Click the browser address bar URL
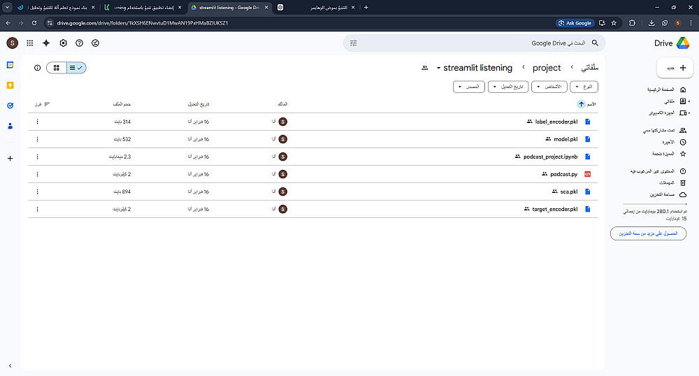 click(143, 23)
